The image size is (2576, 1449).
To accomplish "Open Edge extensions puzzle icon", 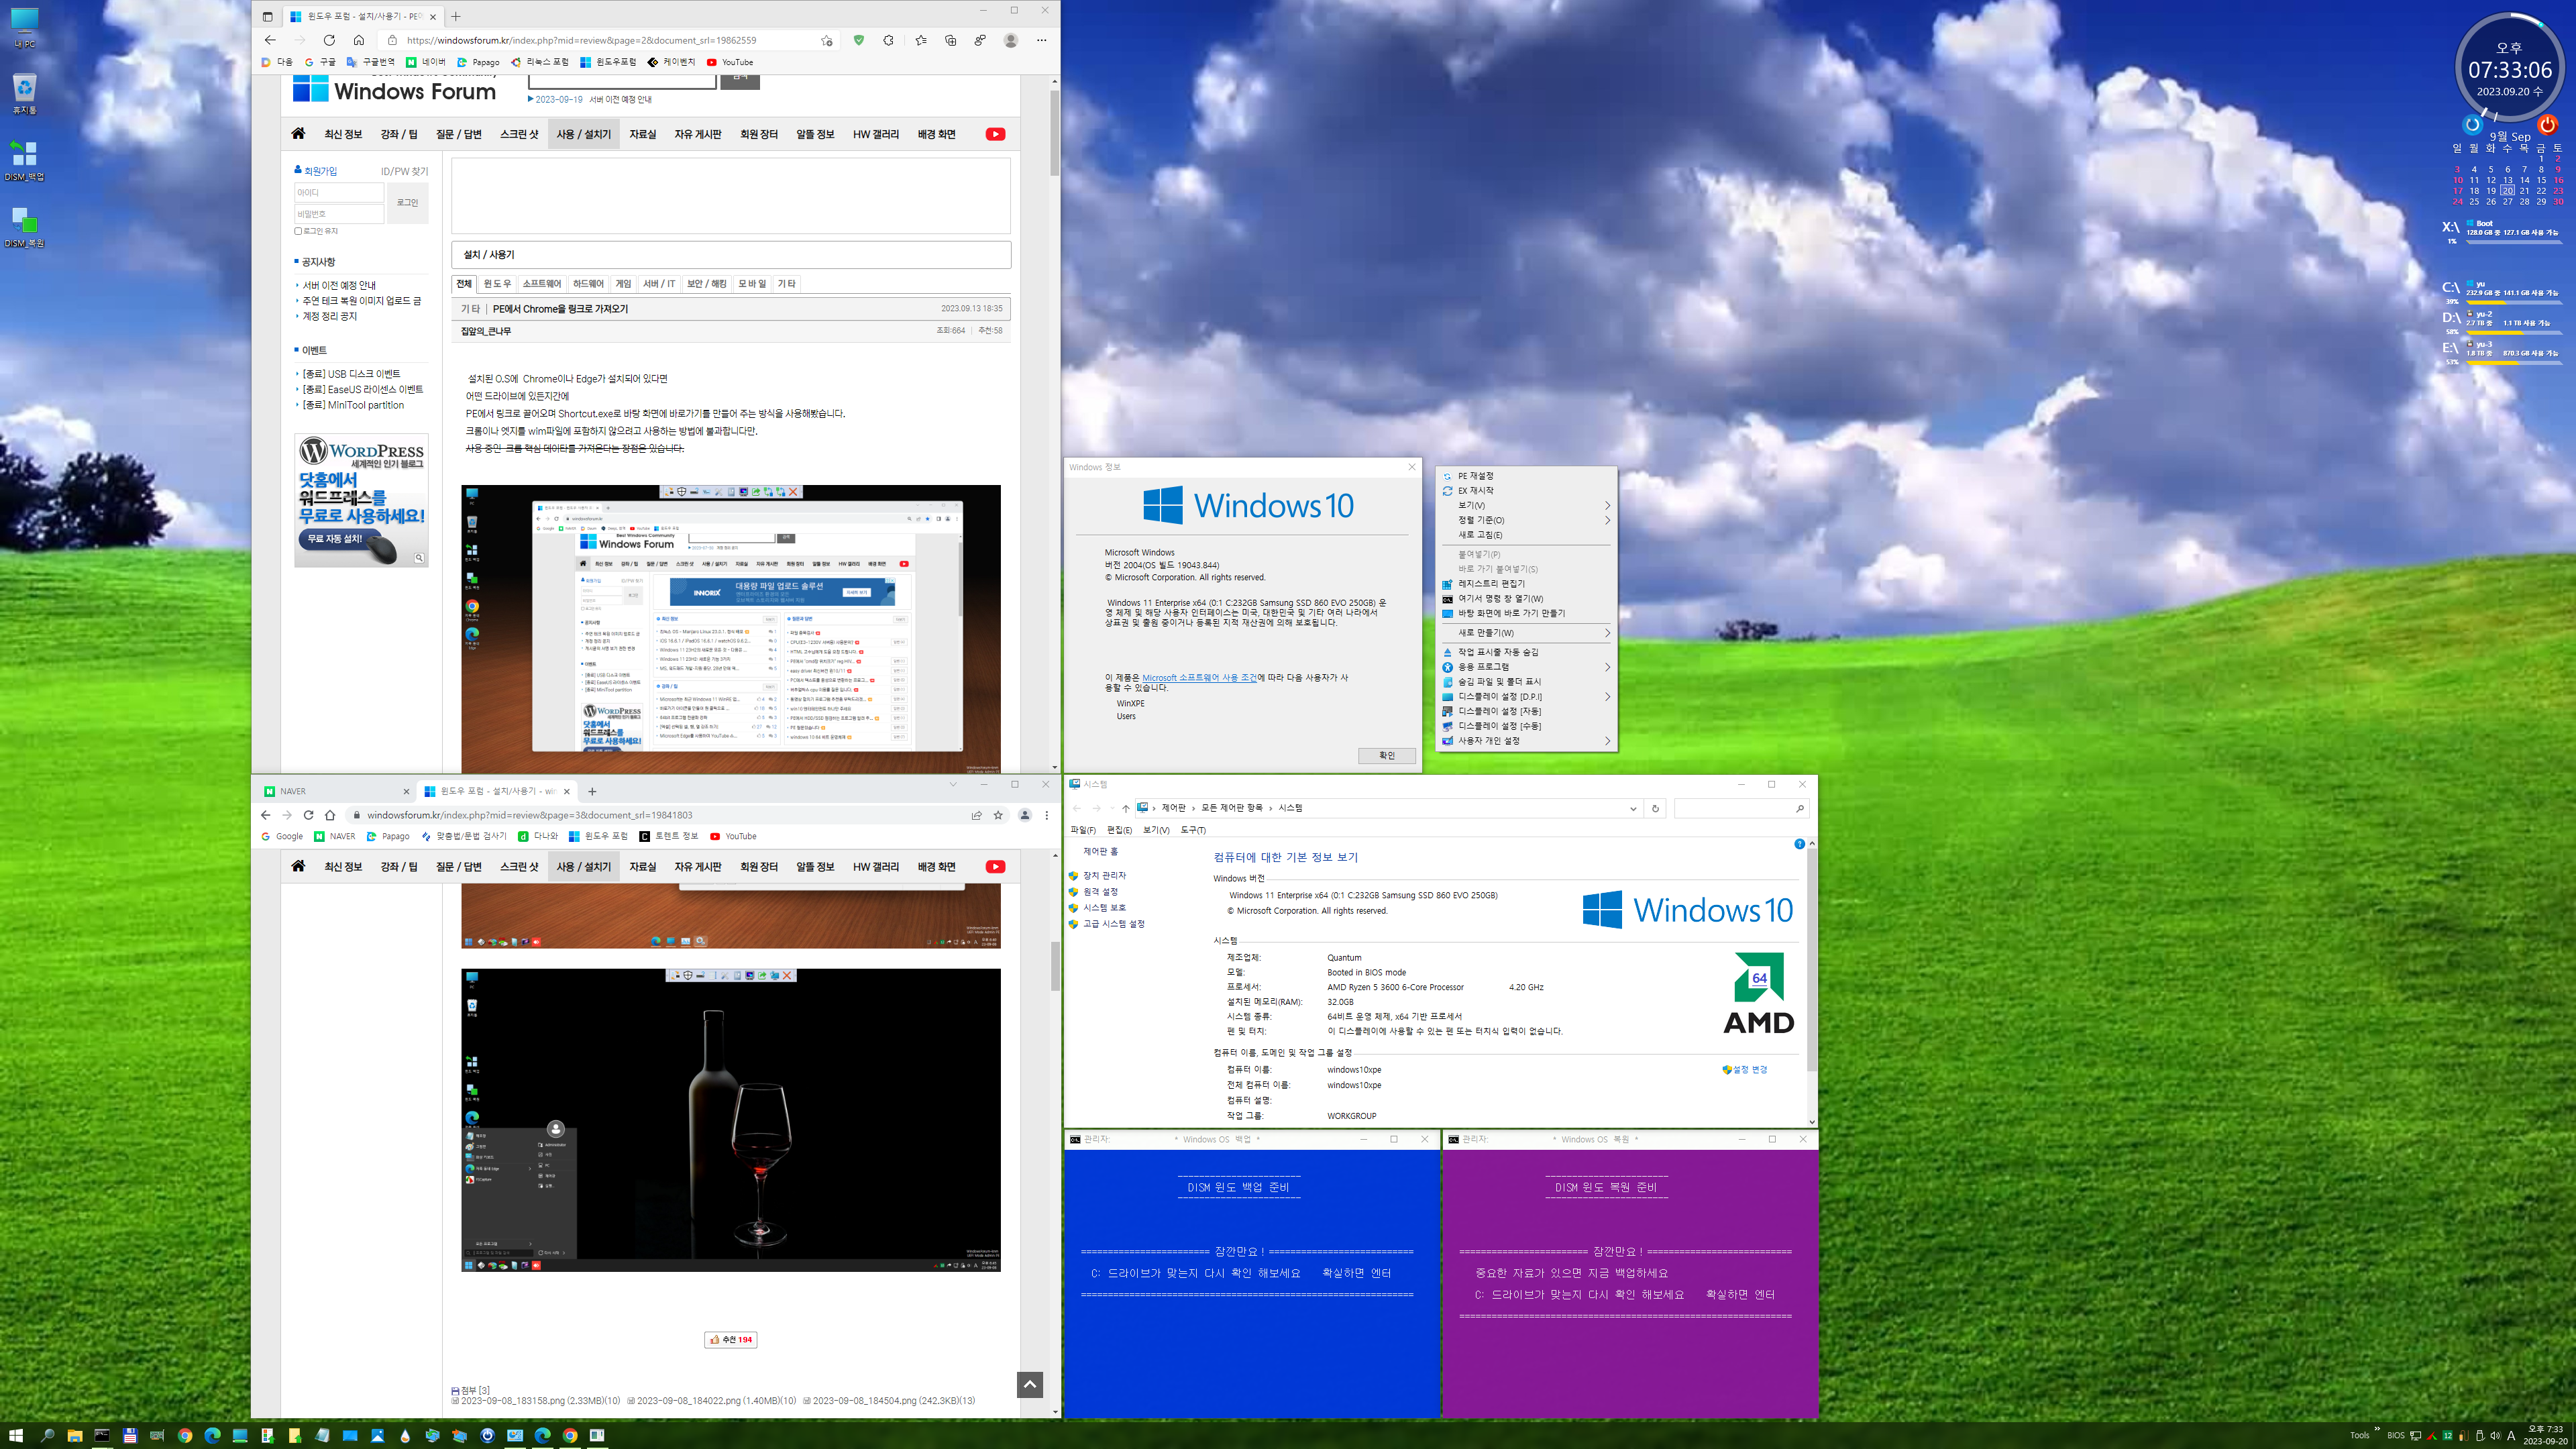I will (888, 40).
